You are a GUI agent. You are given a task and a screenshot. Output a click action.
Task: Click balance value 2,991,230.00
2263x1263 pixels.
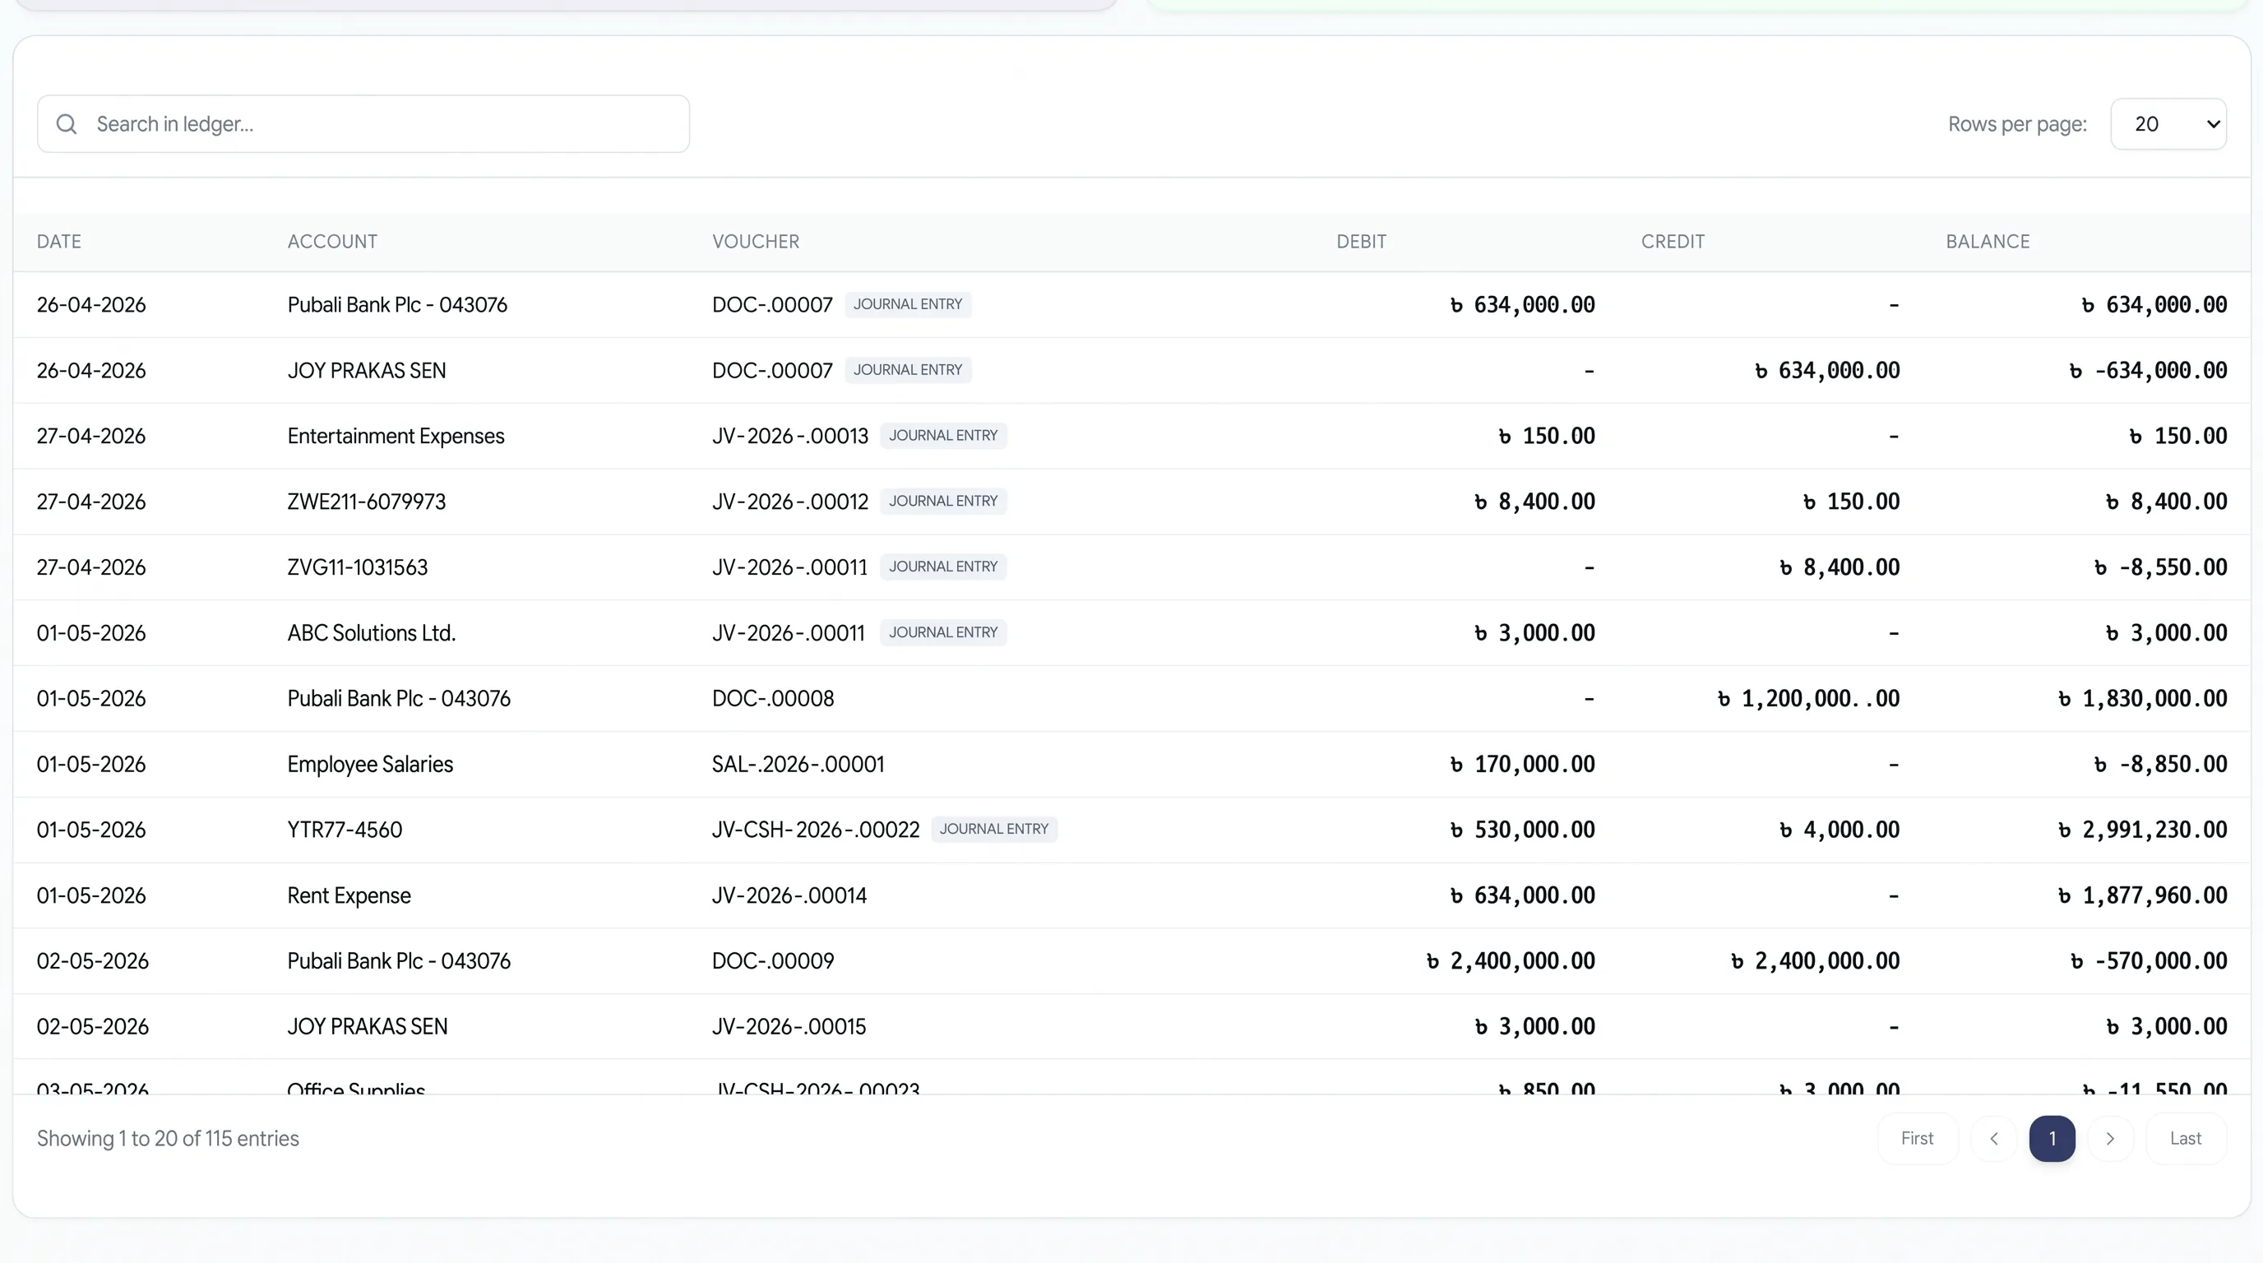coord(2143,830)
